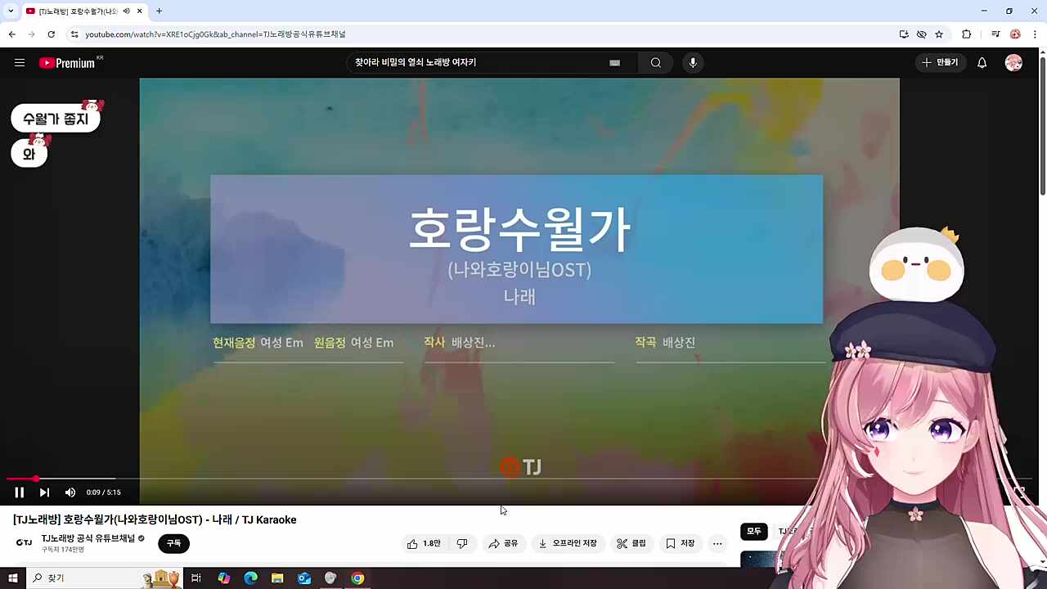Launch Copilot from the taskbar

[x=223, y=578]
